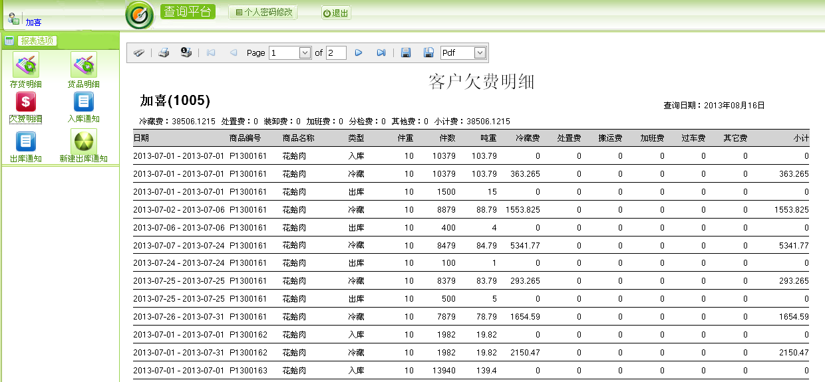
Task: Click 个人密码修改 button
Action: (x=263, y=13)
